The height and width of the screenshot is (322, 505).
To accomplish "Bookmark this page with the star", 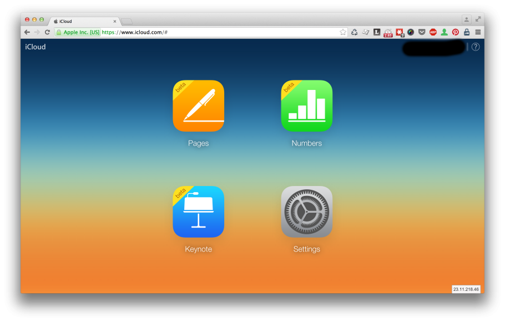I will [343, 32].
